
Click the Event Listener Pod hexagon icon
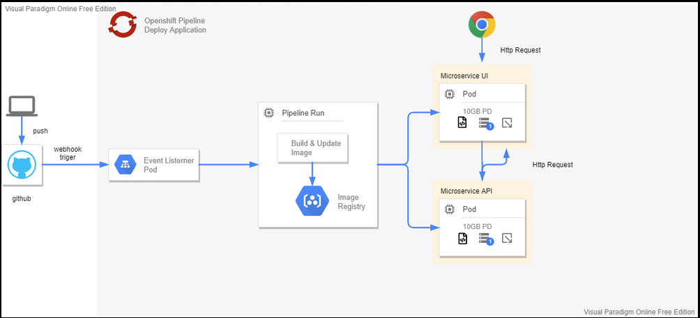click(125, 165)
